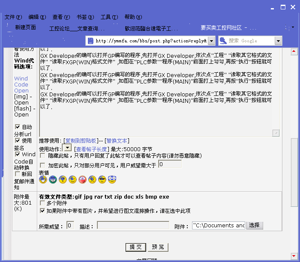This screenshot has height=262, width=300.
Task: Toggle the 自动分析url checkbox
Action: click(18, 127)
